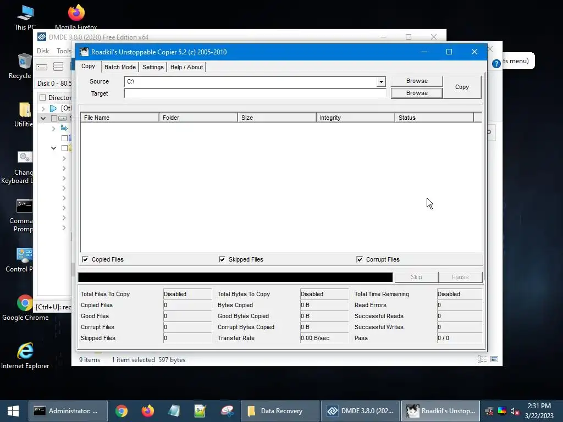Click into the Source path field showing C:\
This screenshot has width=563, height=422.
point(251,82)
